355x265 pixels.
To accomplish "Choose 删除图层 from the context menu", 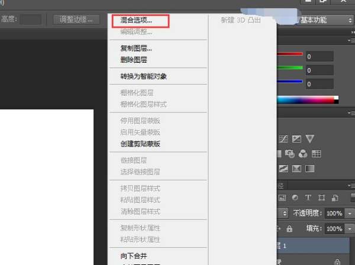I will pos(134,60).
